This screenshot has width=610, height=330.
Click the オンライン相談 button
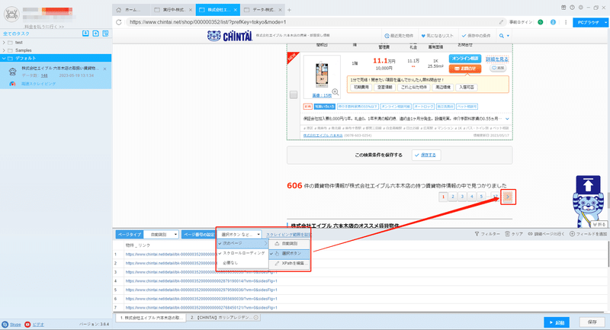click(465, 59)
